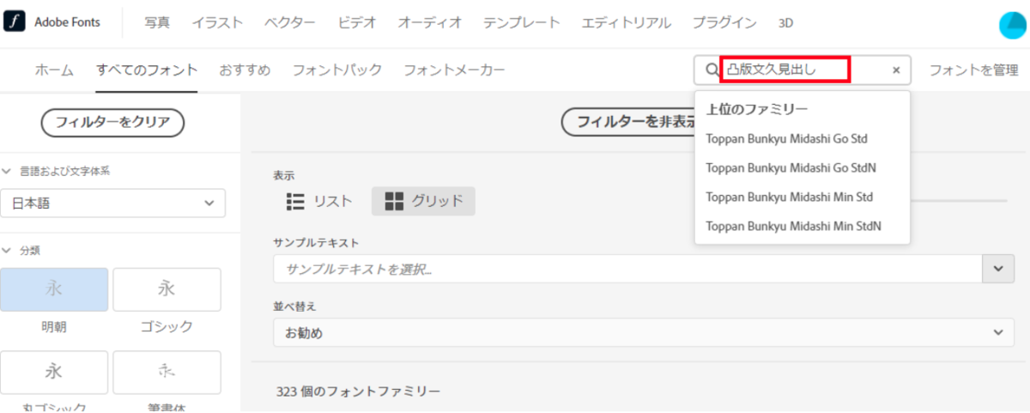Viewport: 1030px width, 413px height.
Task: Open the イラスト menu
Action: point(217,23)
